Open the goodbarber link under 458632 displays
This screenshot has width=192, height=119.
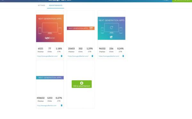point(47,106)
